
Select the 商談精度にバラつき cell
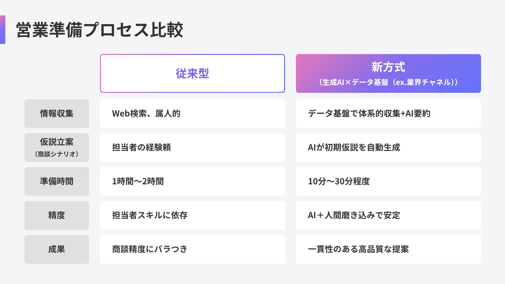pos(192,249)
